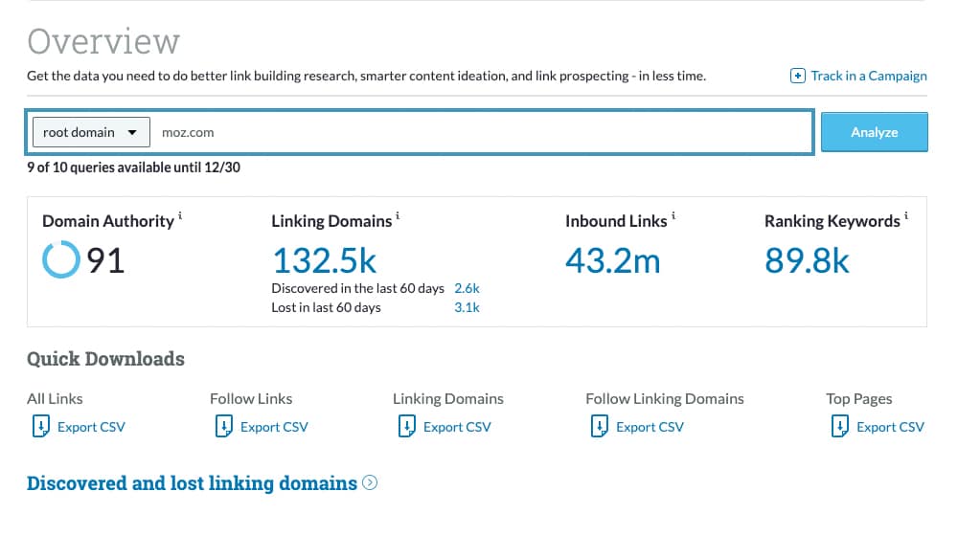Export CSV for Linking Domains
This screenshot has height=536, width=958.
pyautogui.click(x=457, y=427)
